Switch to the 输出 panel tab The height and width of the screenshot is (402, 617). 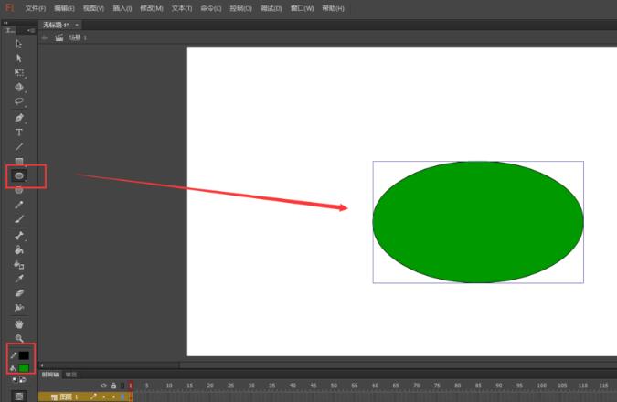pyautogui.click(x=71, y=375)
